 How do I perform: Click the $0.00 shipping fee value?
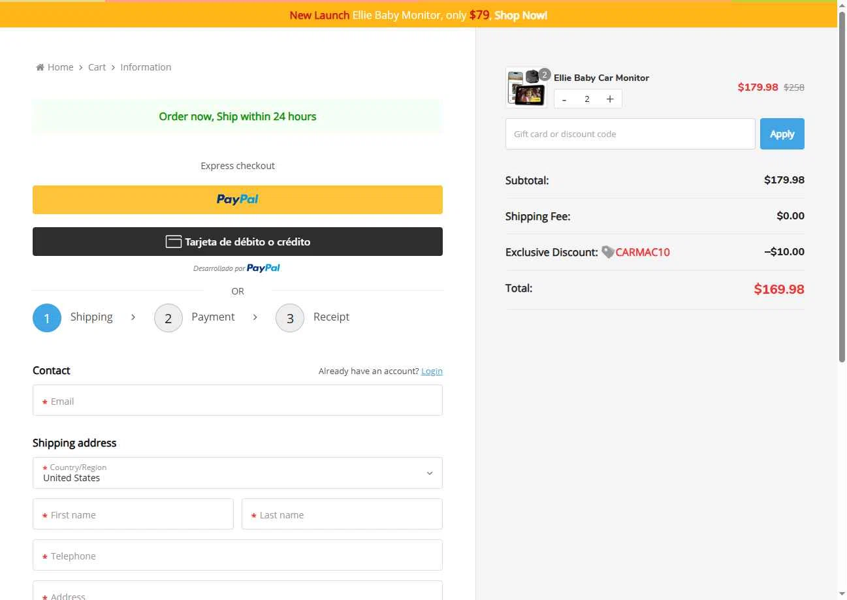coord(790,216)
